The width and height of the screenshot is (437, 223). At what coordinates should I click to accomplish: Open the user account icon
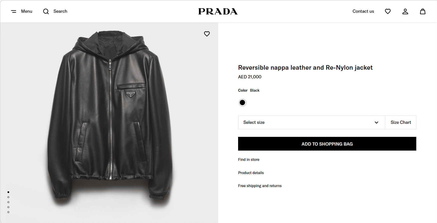[x=405, y=11]
